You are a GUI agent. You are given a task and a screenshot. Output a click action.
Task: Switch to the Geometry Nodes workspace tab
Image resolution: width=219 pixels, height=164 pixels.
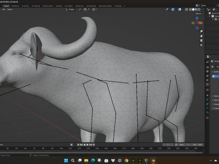[105, 6]
